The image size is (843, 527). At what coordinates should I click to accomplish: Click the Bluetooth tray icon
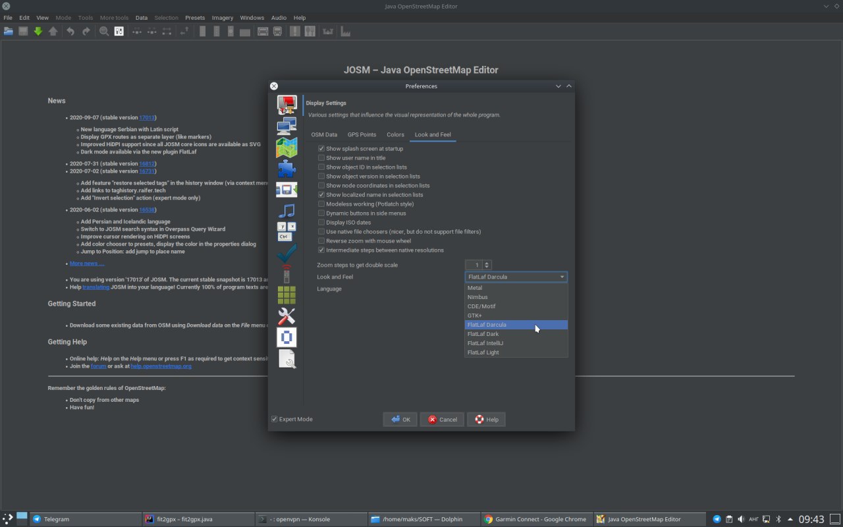[778, 519]
